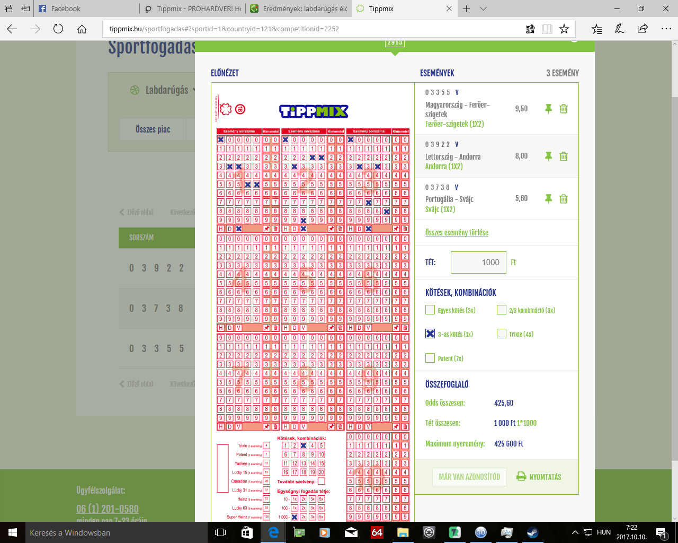Click the 425,60 total odds value
Screen dimensions: 678x543
point(504,403)
